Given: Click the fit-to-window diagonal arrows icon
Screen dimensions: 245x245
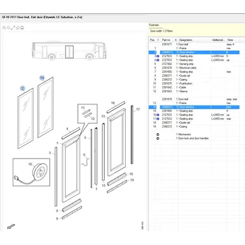Looking at the screenshot, I should coord(13,28).
